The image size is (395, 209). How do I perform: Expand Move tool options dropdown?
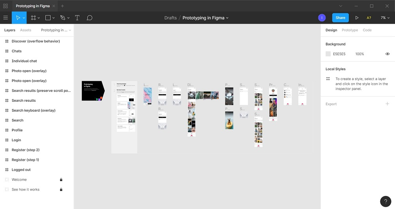[24, 18]
